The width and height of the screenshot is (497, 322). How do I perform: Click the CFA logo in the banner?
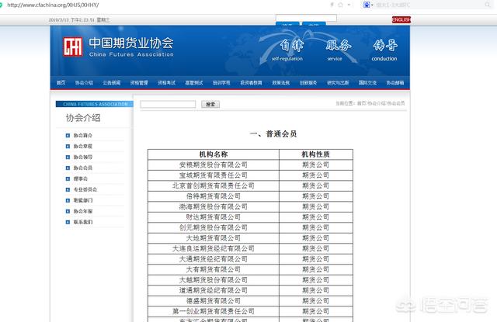point(72,47)
